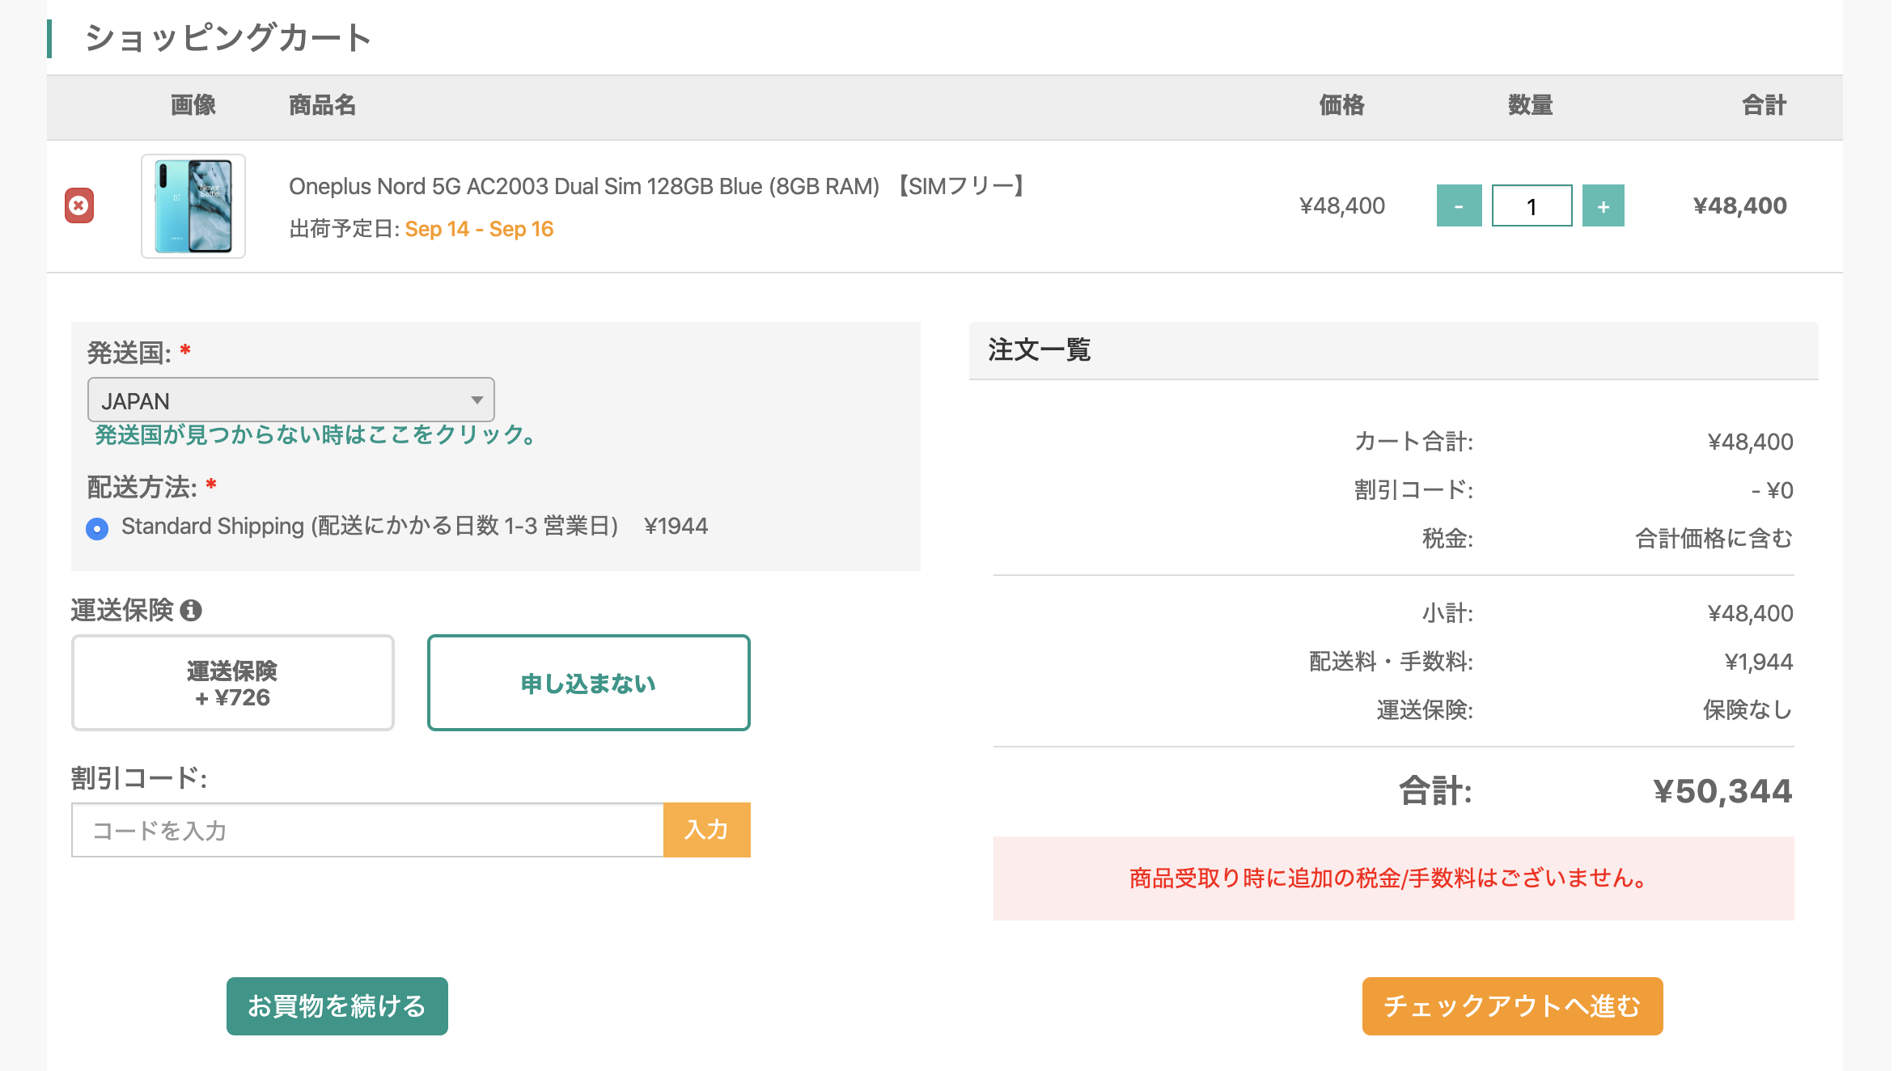The width and height of the screenshot is (1898, 1071).
Task: Decrease quantity with the minus button
Action: [1459, 205]
